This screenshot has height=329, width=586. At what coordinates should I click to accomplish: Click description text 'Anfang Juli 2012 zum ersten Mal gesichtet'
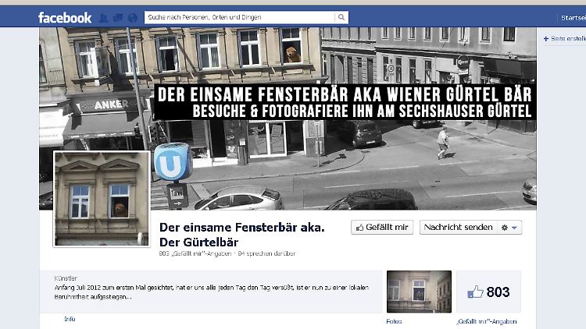tap(113, 288)
